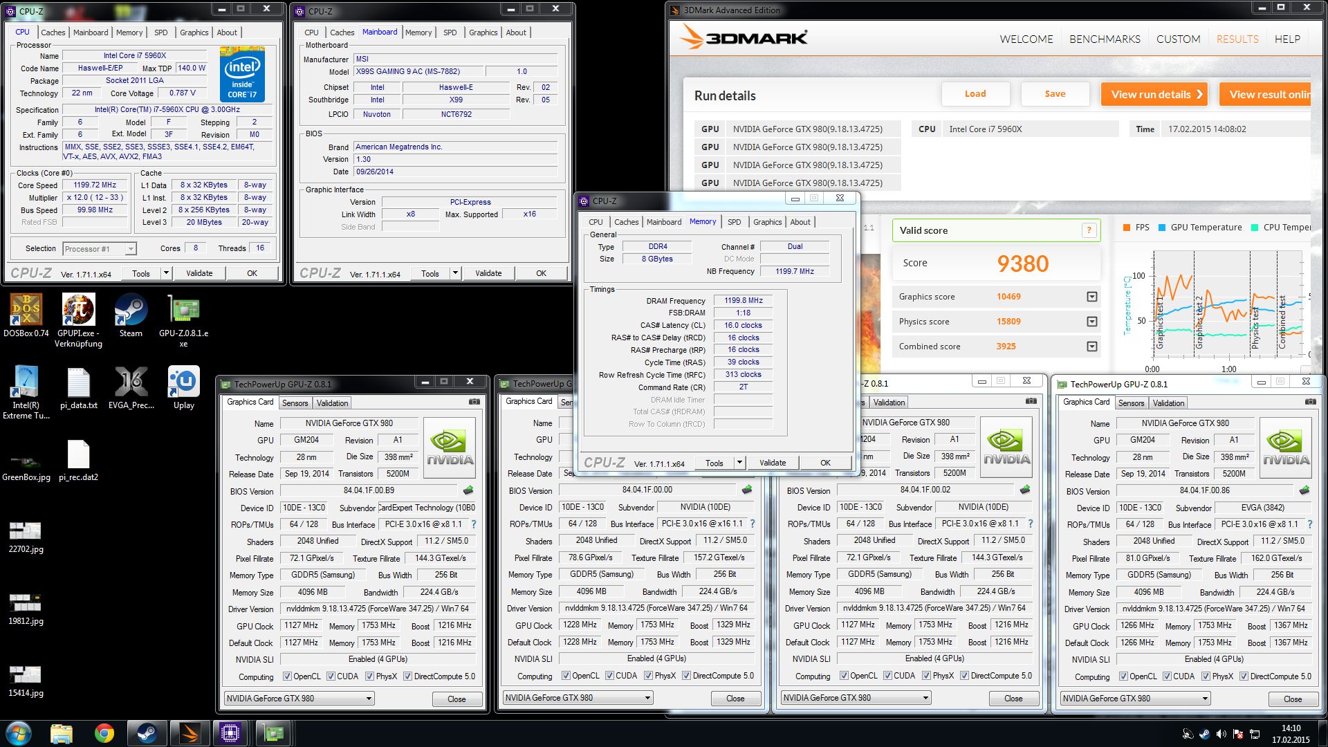Click BIOS save icon beside 84.04.1F.00.86

pyautogui.click(x=1304, y=490)
